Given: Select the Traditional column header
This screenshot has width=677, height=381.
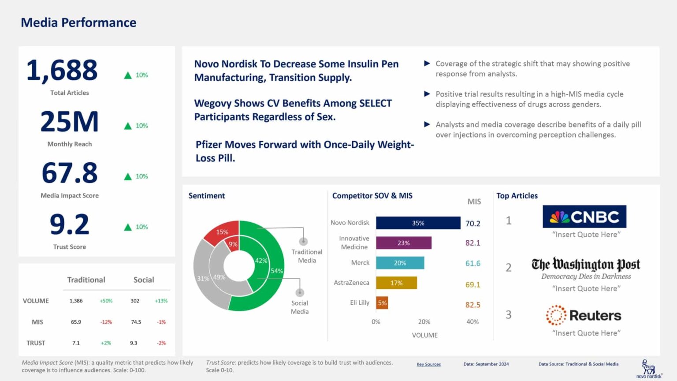Looking at the screenshot, I should 86,280.
